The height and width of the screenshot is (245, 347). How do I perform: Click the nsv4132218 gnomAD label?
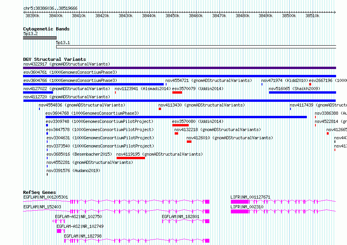(218, 130)
